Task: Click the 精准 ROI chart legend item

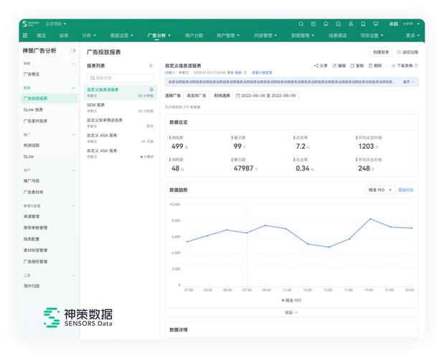Action: tap(291, 300)
